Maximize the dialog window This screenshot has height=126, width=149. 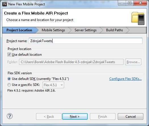pos(130,3)
